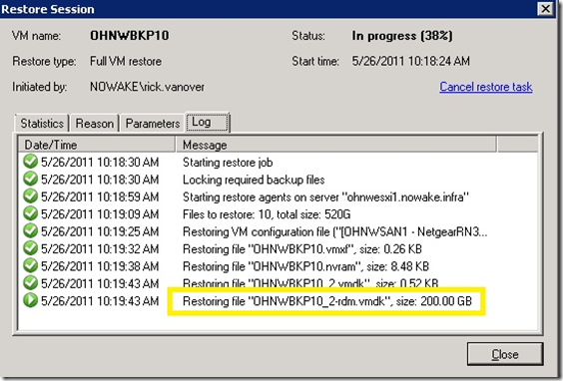
Task: Open the Reason tab
Action: (95, 124)
